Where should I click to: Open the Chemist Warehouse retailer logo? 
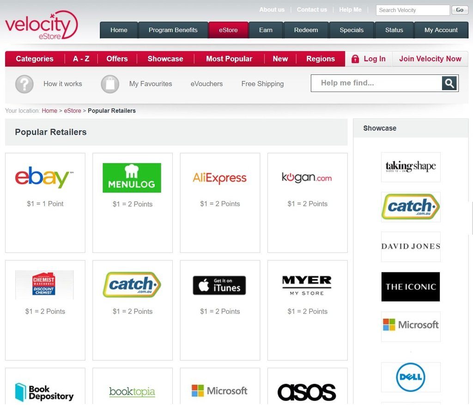(x=44, y=284)
